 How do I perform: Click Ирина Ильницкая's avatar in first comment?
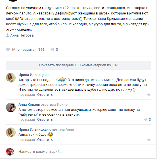(x=11, y=78)
